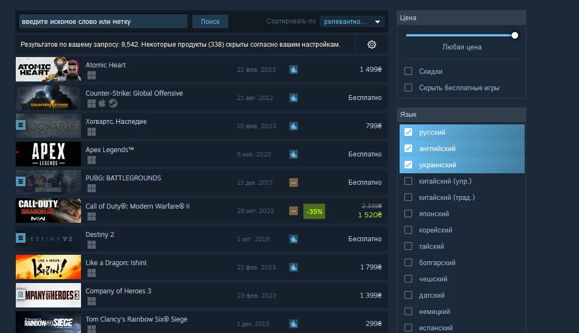
Task: Click the price range slider track
Action: [461, 35]
